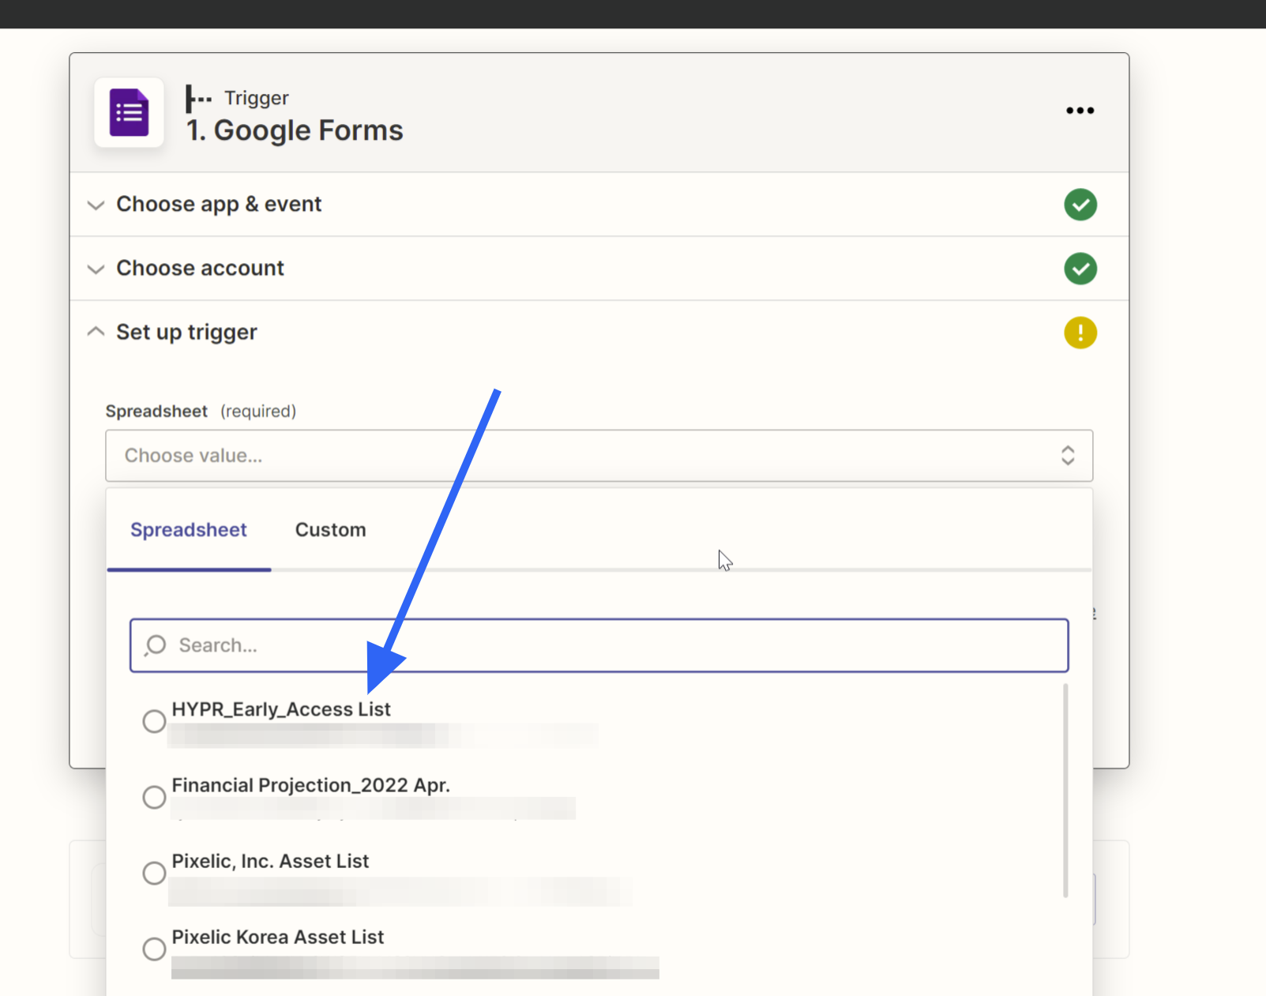
Task: Click up-down arrows in Spreadsheet field
Action: 1068,456
